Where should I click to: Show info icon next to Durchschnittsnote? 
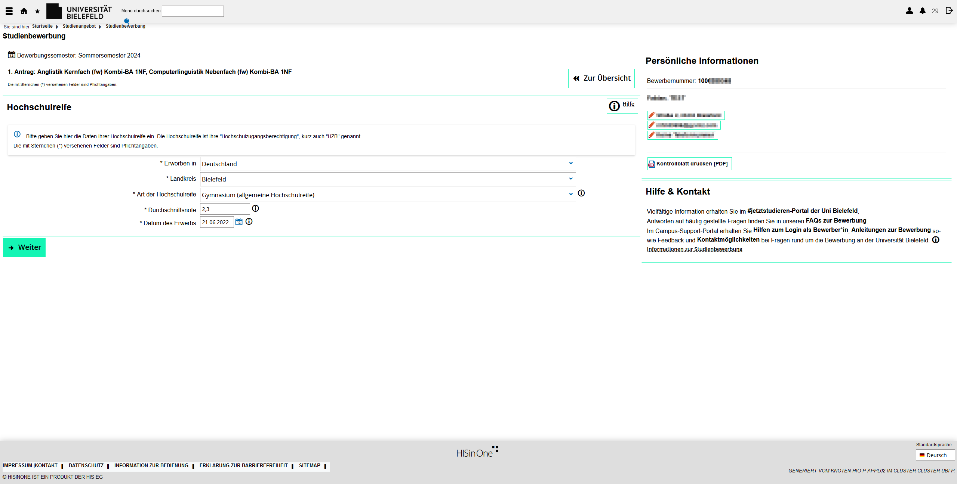click(255, 208)
